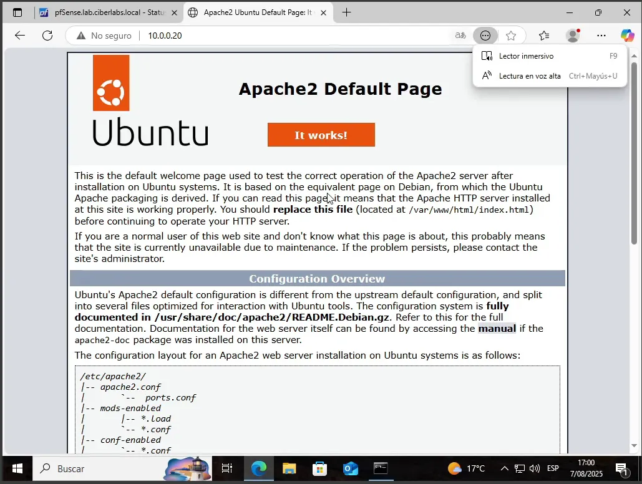Viewport: 642px width, 484px height.
Task: Open Edge settings and more menu
Action: coord(601,36)
